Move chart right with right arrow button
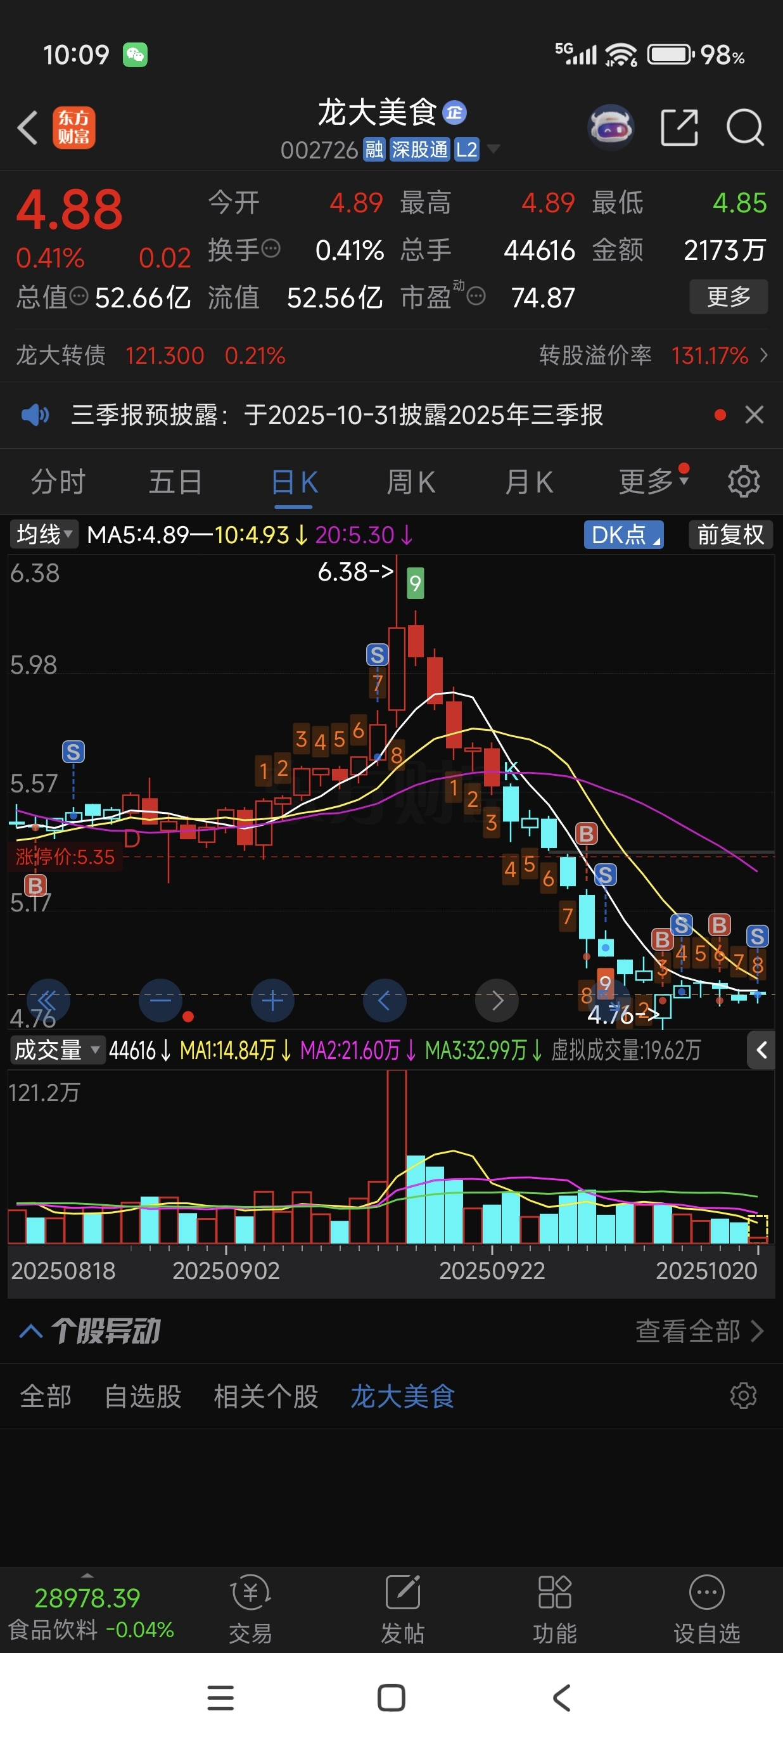This screenshot has height=1743, width=783. 497,1001
